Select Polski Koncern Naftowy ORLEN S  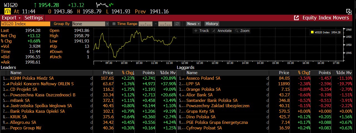click(x=42, y=84)
